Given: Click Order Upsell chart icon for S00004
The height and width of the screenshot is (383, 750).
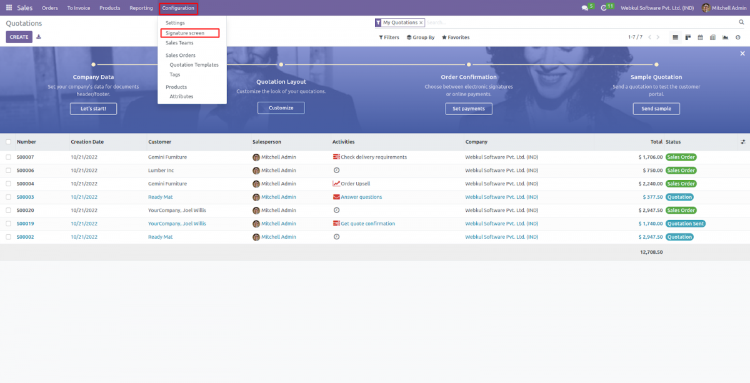Looking at the screenshot, I should coord(336,184).
